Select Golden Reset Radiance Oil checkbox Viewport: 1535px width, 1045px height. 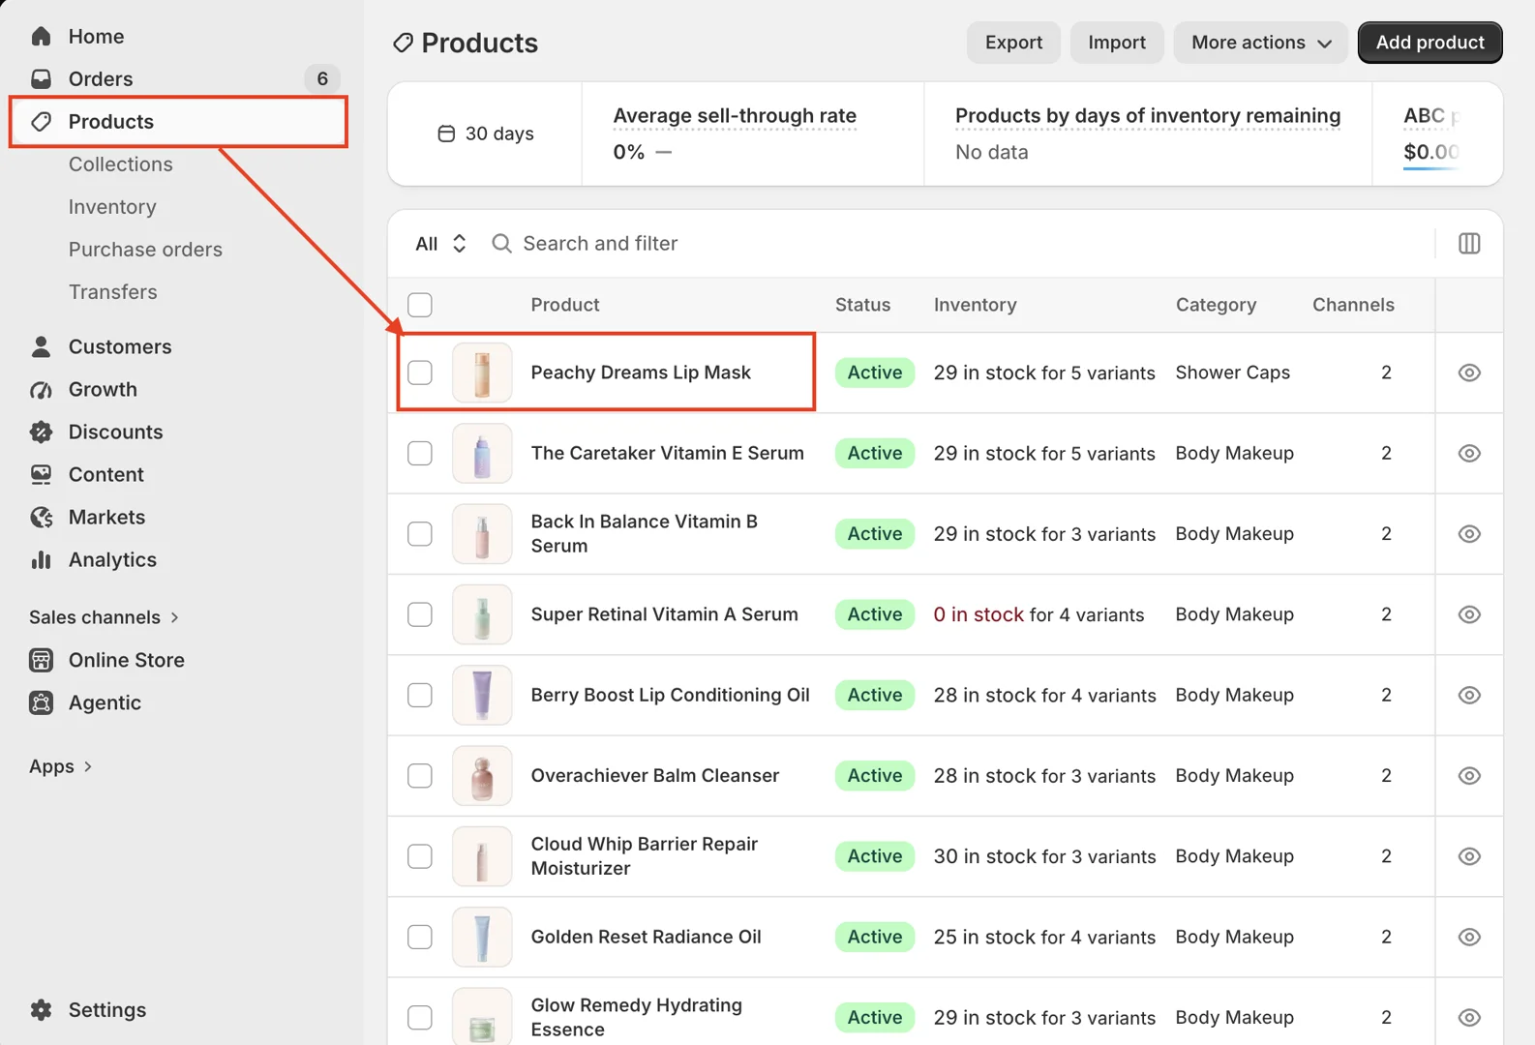point(420,937)
